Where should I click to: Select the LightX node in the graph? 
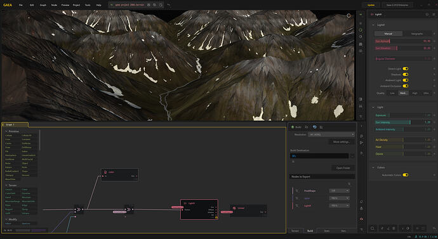[199, 209]
